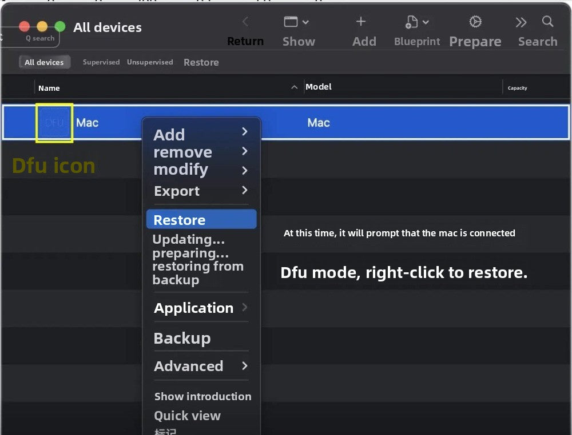Click the Show toolbar label
This screenshot has height=435, width=572.
pos(299,42)
